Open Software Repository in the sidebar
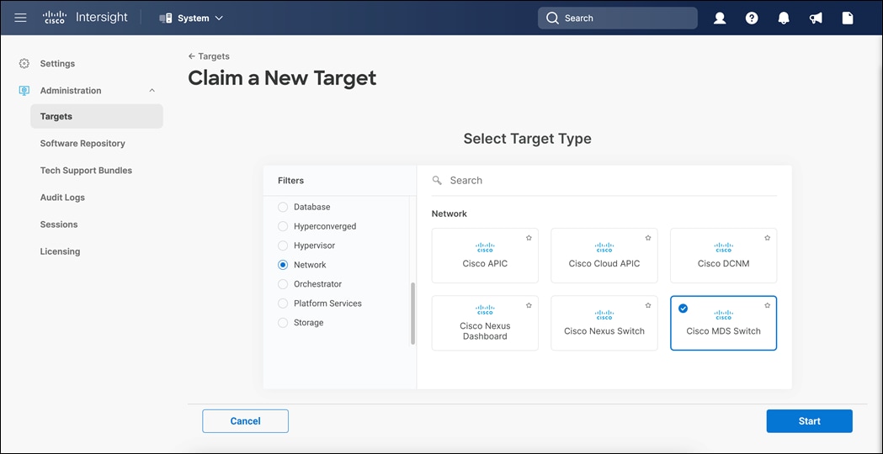The height and width of the screenshot is (454, 883). [x=82, y=144]
